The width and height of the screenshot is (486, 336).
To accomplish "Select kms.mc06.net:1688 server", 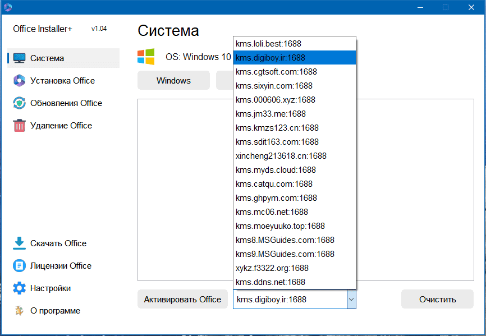I will pyautogui.click(x=295, y=212).
